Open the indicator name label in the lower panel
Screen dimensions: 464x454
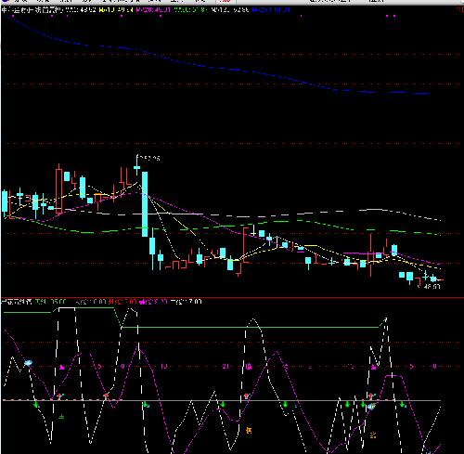click(17, 302)
